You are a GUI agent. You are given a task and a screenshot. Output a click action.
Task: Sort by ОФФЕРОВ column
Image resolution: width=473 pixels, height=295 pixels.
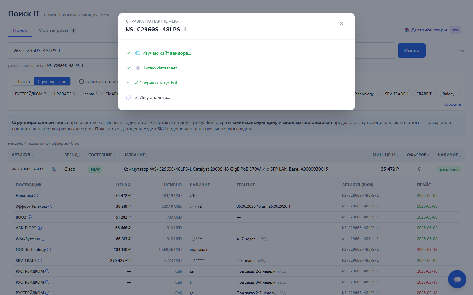tap(418, 155)
